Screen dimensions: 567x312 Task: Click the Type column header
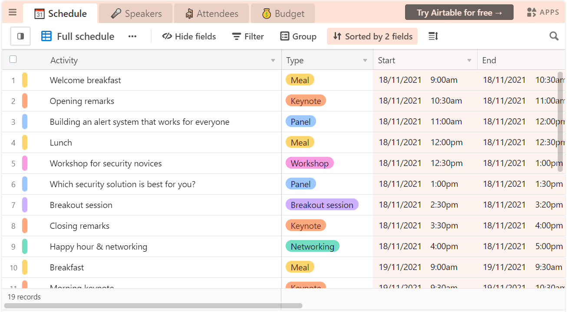(x=327, y=60)
